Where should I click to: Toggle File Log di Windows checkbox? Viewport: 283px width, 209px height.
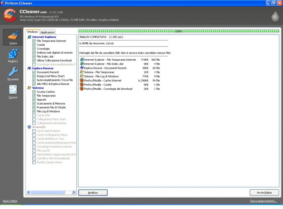click(34, 111)
